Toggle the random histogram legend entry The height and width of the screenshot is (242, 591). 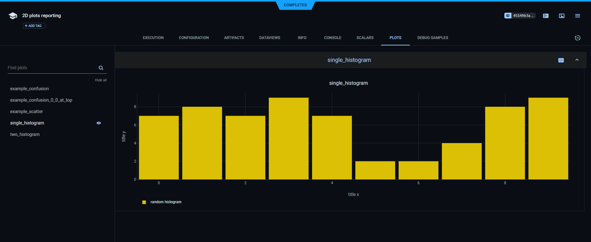(166, 202)
